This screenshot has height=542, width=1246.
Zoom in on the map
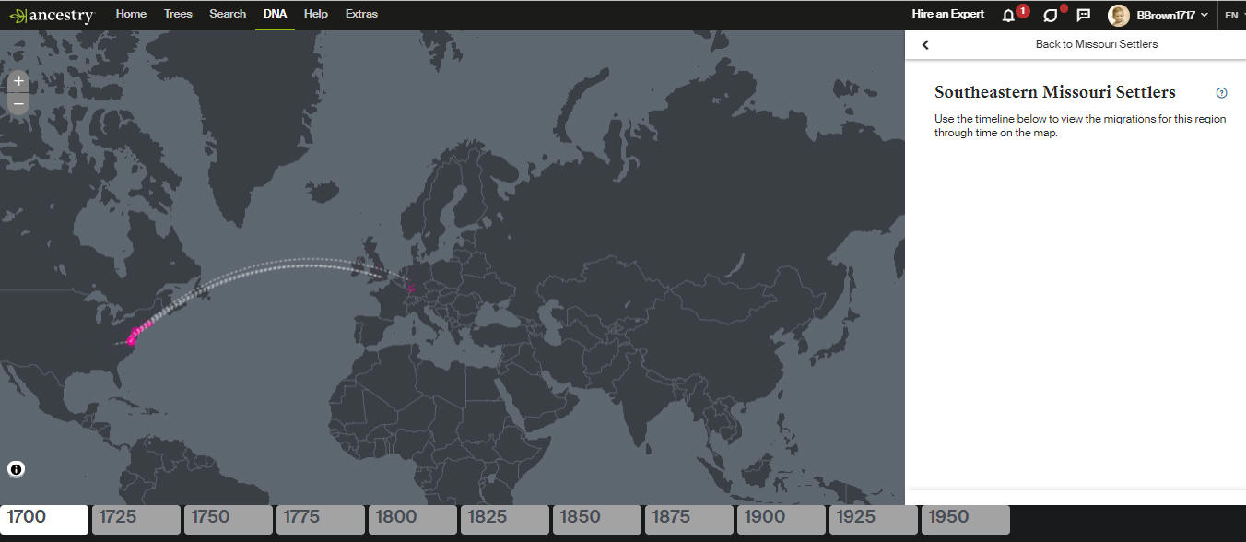pyautogui.click(x=18, y=81)
